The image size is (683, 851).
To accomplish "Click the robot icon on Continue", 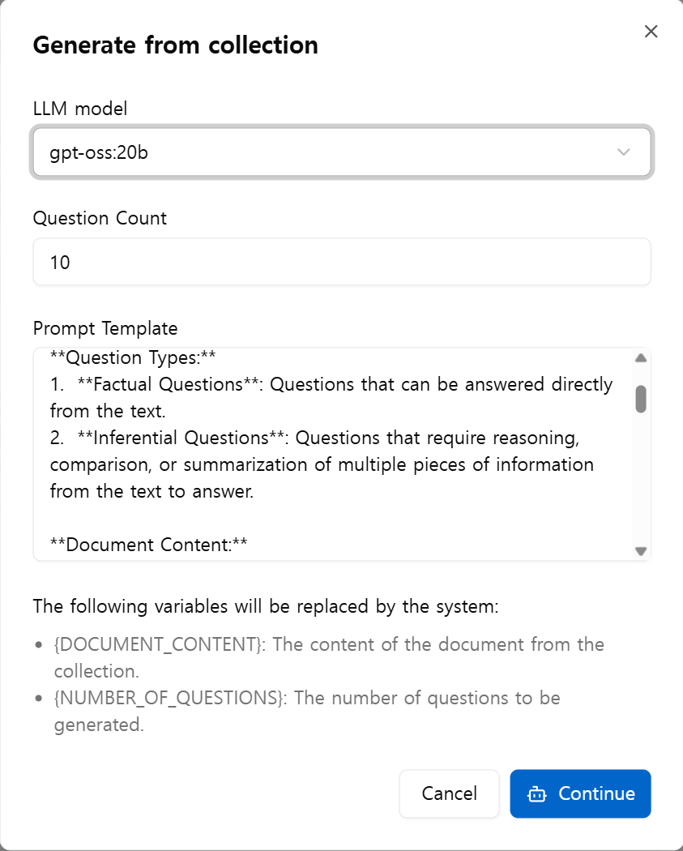I will point(537,794).
